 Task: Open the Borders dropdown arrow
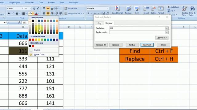click(26, 13)
